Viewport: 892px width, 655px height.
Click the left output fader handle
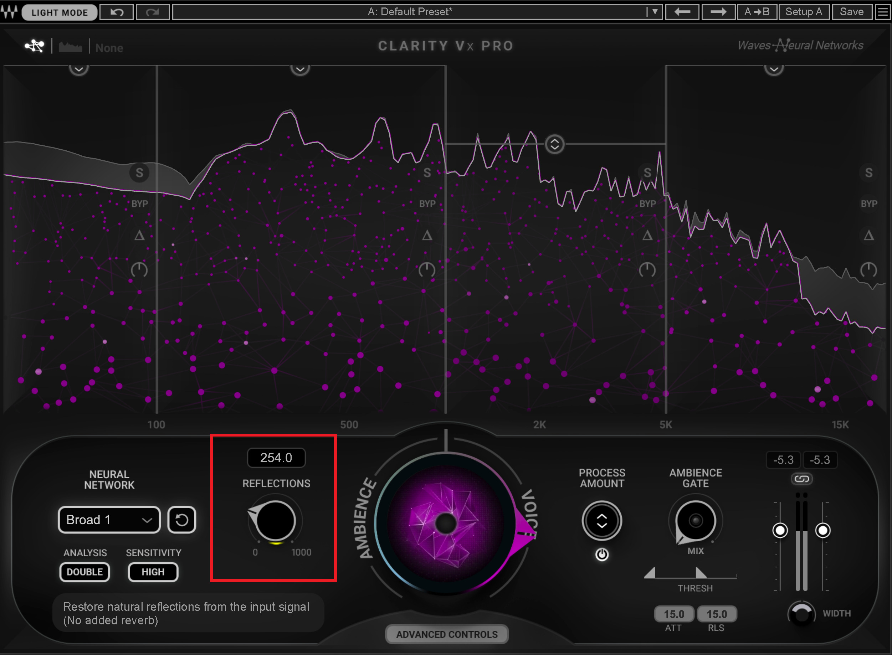click(780, 531)
